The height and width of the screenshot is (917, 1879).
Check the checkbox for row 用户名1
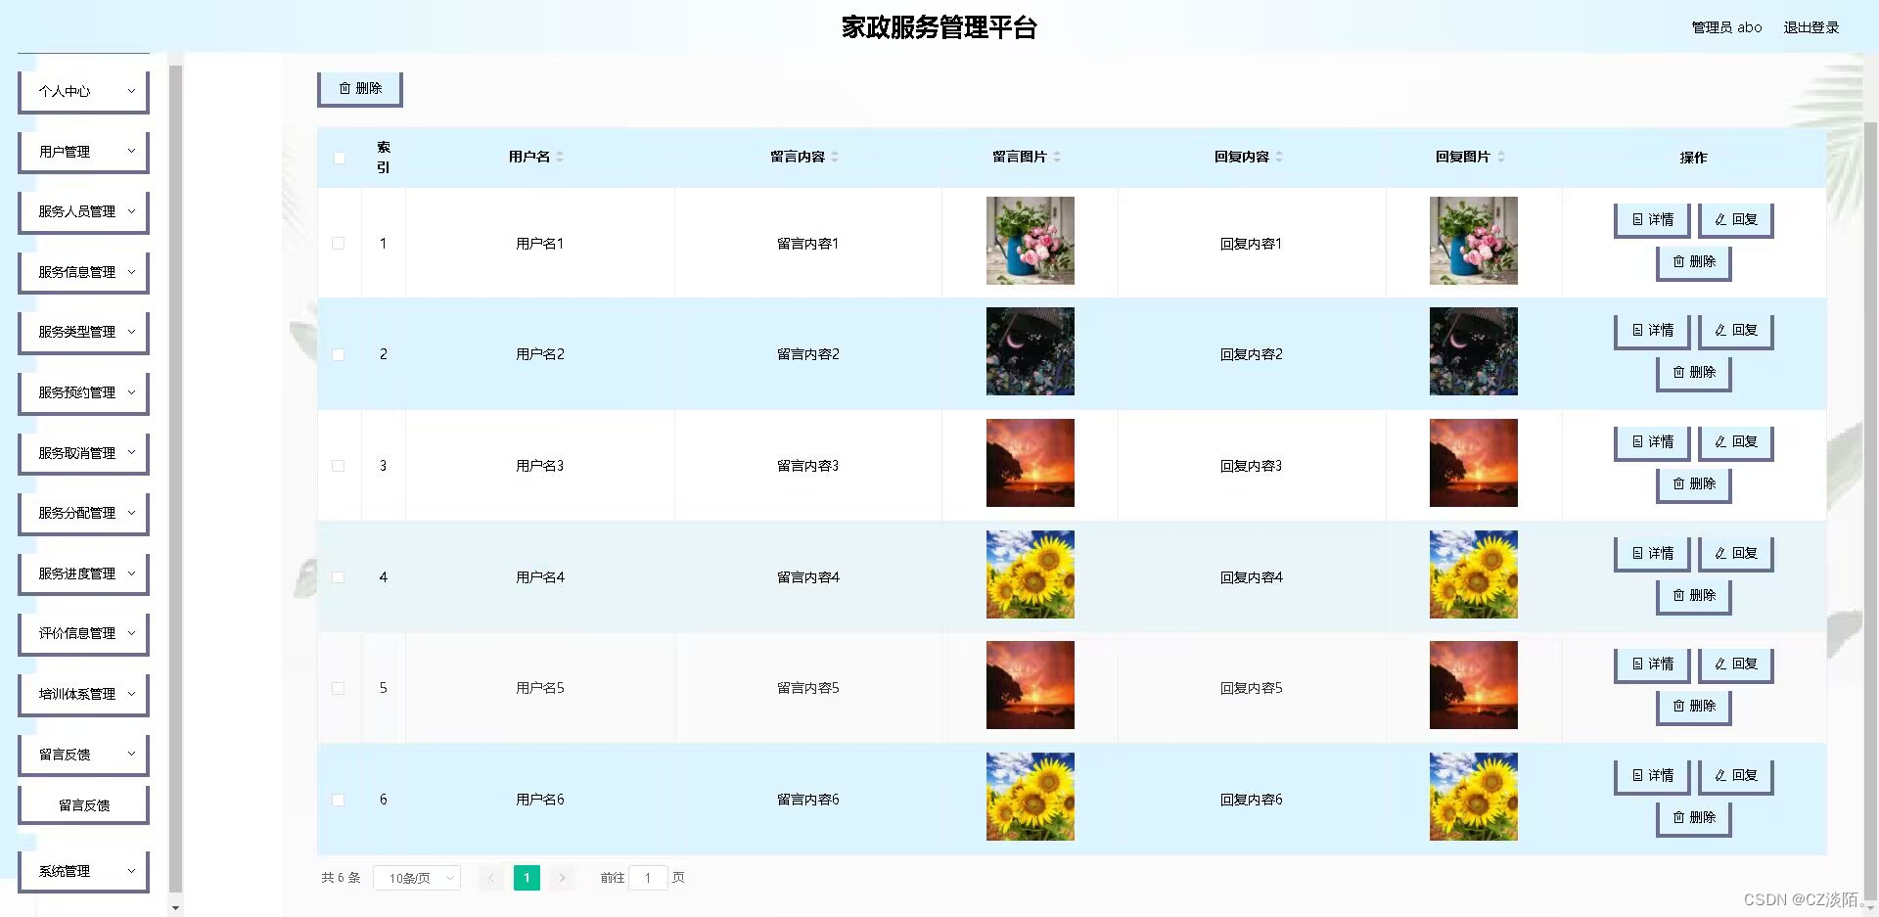(339, 244)
